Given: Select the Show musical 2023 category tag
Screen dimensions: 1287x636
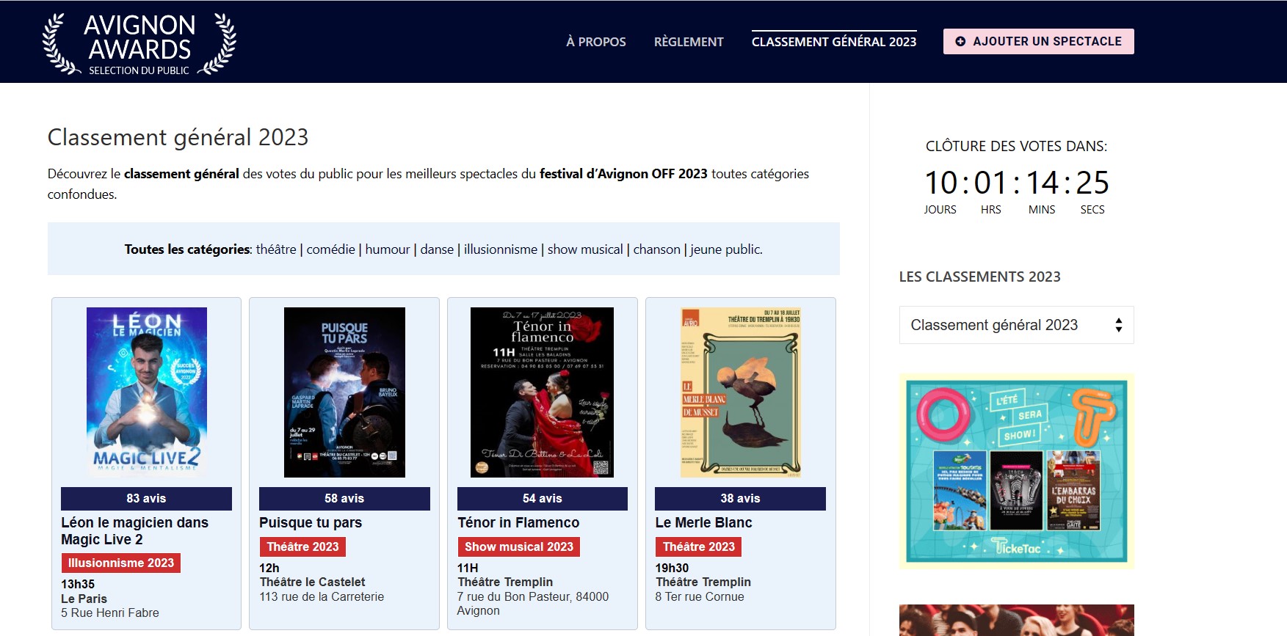Looking at the screenshot, I should click(518, 547).
